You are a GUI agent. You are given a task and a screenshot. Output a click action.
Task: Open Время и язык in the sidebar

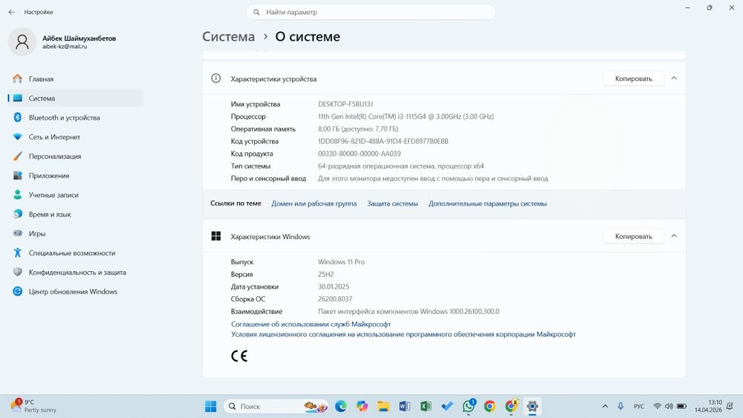[76, 215]
